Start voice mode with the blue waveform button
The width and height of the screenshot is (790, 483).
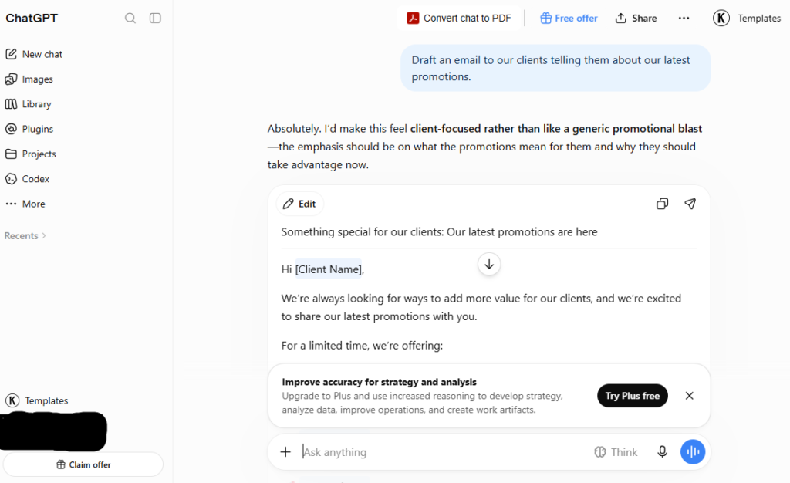pos(693,452)
